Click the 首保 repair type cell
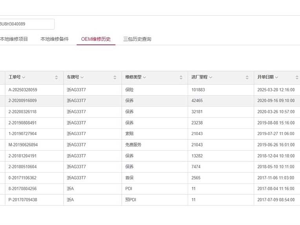The image size is (300, 225). pyautogui.click(x=129, y=178)
